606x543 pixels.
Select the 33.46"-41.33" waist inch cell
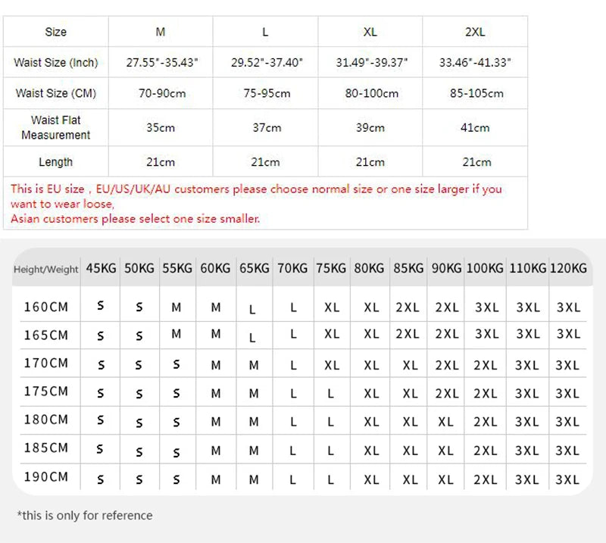point(475,63)
